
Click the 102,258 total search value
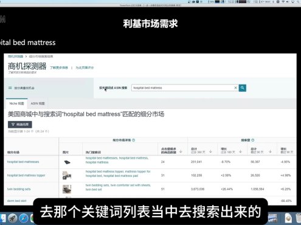pyautogui.click(x=196, y=175)
